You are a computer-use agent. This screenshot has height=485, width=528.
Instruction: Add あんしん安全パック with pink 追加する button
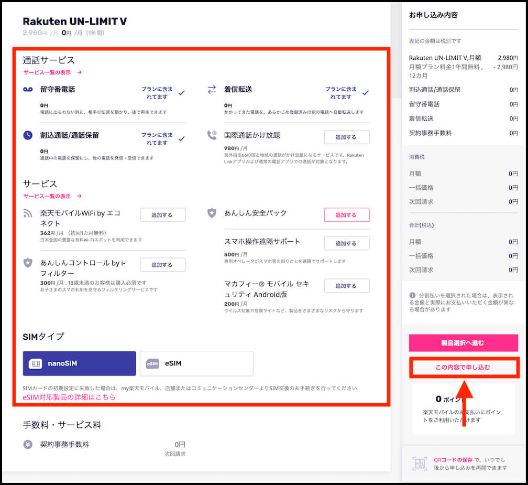pyautogui.click(x=347, y=214)
